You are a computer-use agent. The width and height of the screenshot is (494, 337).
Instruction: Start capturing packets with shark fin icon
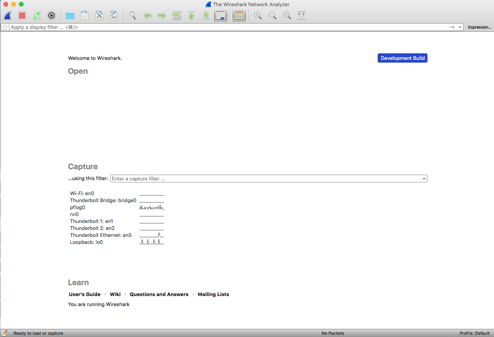click(x=7, y=15)
